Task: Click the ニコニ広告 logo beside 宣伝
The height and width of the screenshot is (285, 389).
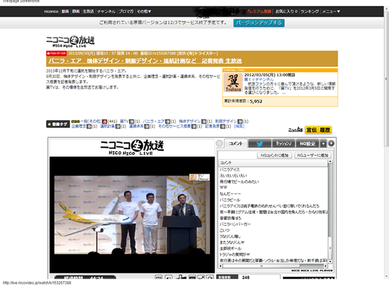Action: click(295, 130)
